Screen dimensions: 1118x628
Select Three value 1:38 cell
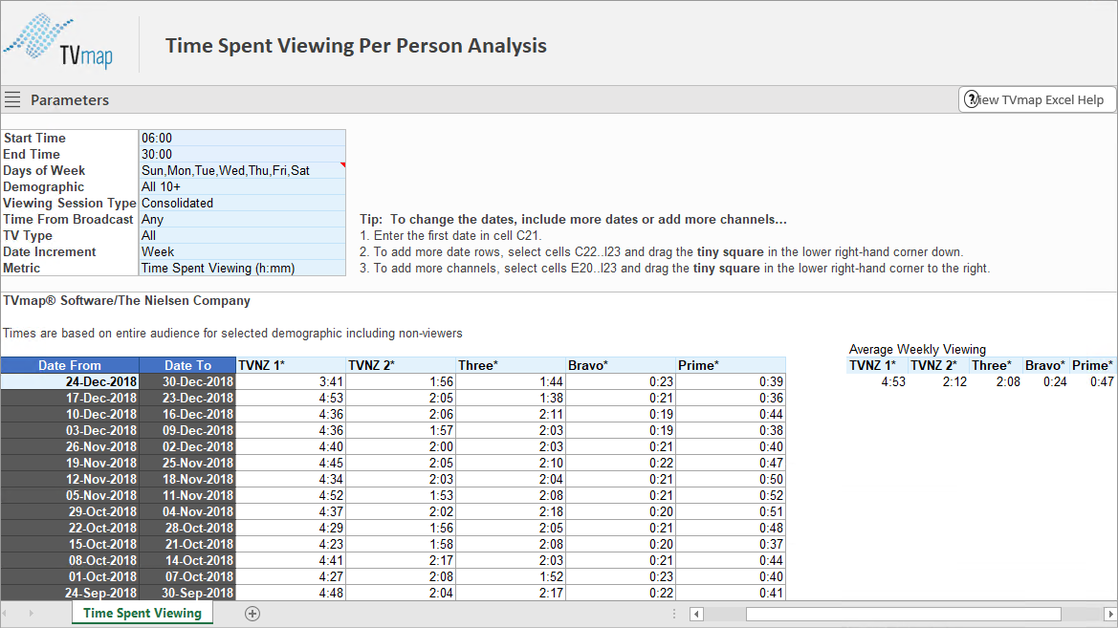511,398
